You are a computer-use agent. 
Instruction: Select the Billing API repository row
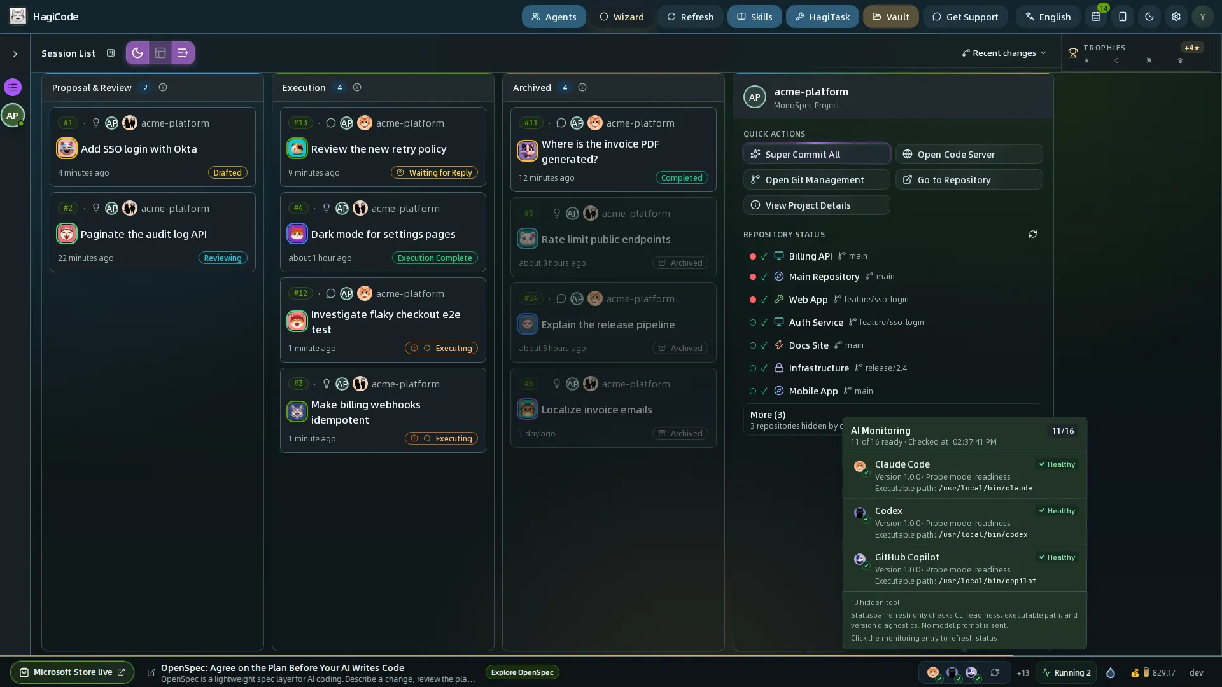coord(893,256)
